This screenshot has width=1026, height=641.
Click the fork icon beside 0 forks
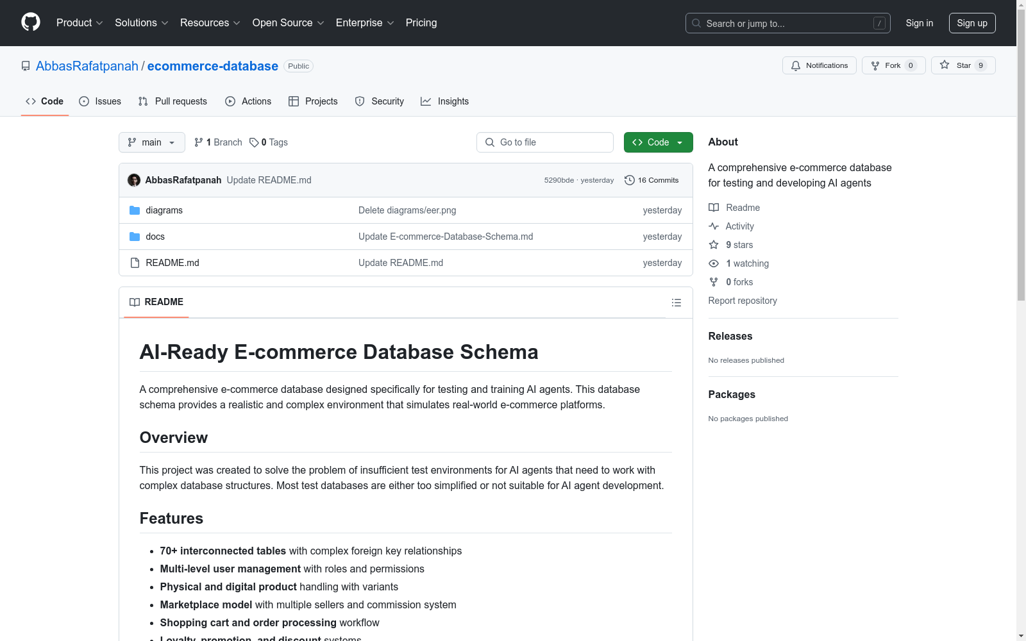pyautogui.click(x=714, y=282)
